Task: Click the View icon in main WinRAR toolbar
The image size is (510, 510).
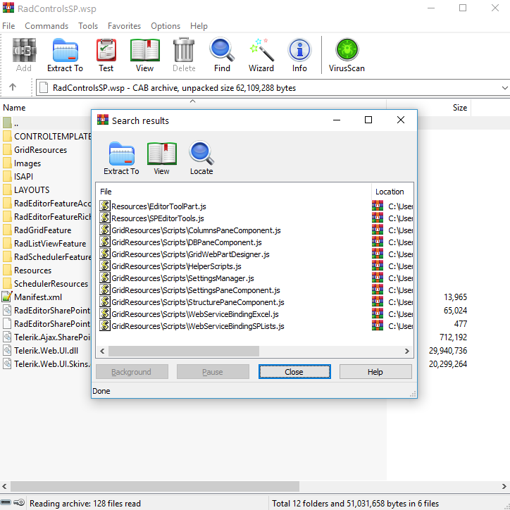Action: click(x=144, y=55)
